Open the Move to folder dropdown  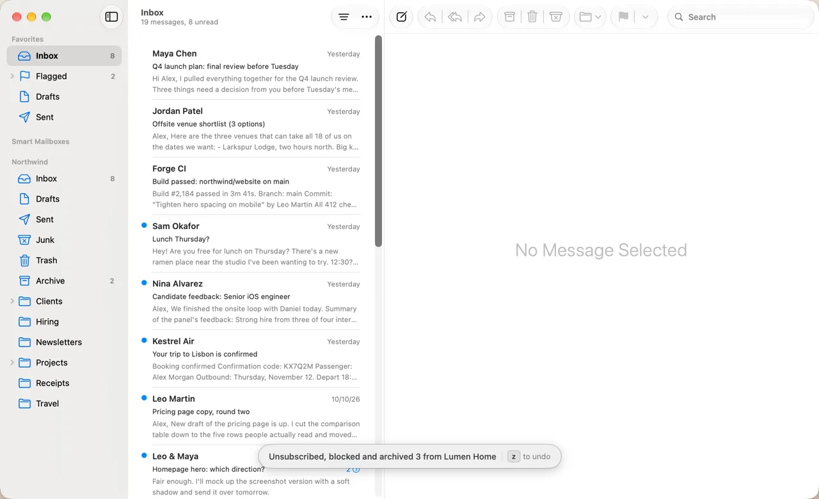(590, 17)
